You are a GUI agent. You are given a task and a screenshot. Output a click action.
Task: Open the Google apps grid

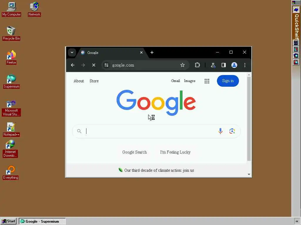(x=207, y=81)
